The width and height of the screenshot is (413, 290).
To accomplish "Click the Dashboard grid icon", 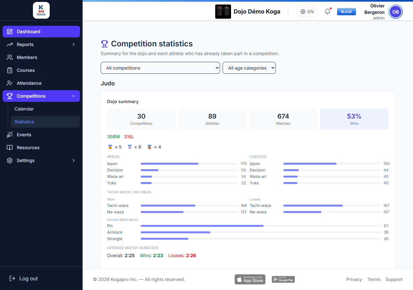I will [10, 32].
